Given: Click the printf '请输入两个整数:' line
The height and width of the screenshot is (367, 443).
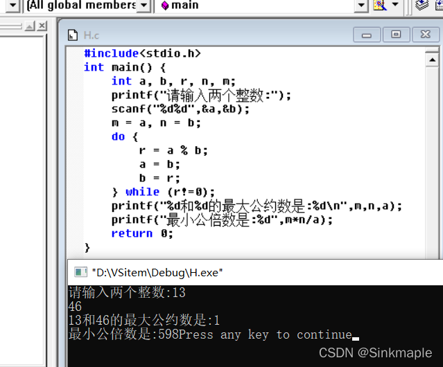Looking at the screenshot, I should tap(201, 96).
